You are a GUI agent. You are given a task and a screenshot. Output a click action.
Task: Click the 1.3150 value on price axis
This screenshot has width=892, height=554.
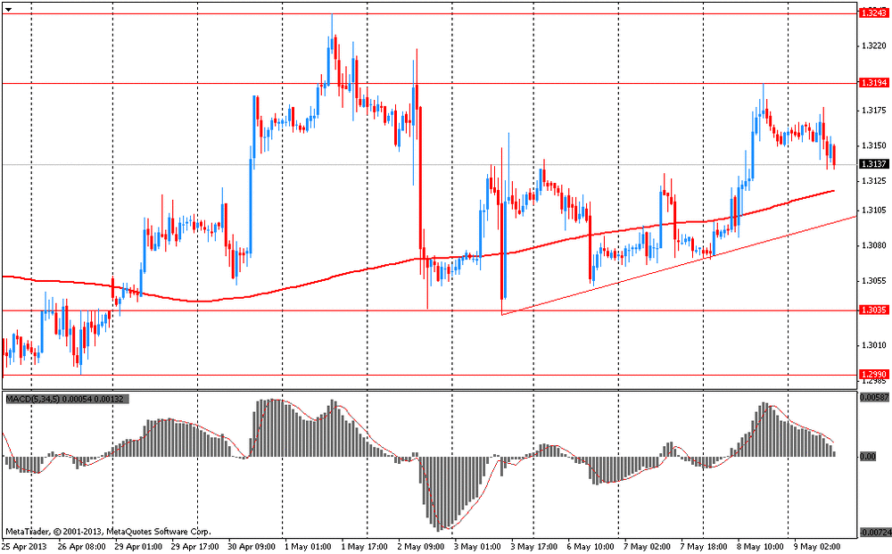[x=874, y=145]
